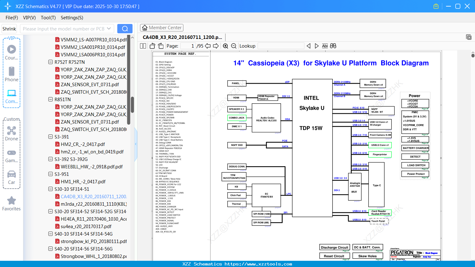This screenshot has height=267, width=475.
Task: Collapse the S30-10 SF314-51 tree node
Action: 51,189
